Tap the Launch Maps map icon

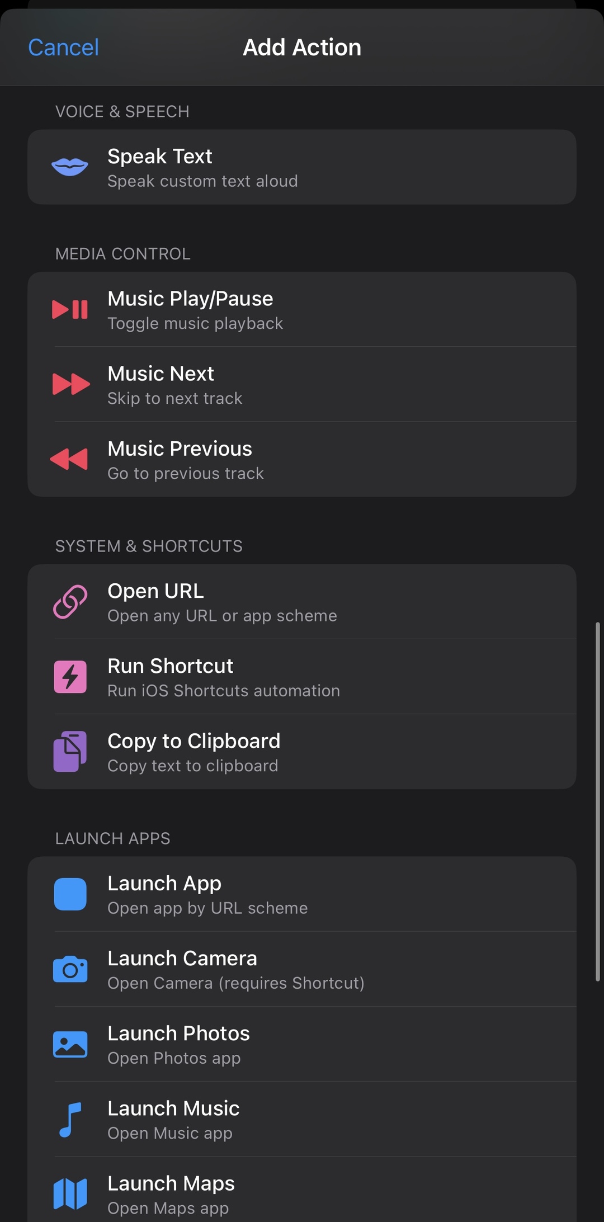point(70,1194)
